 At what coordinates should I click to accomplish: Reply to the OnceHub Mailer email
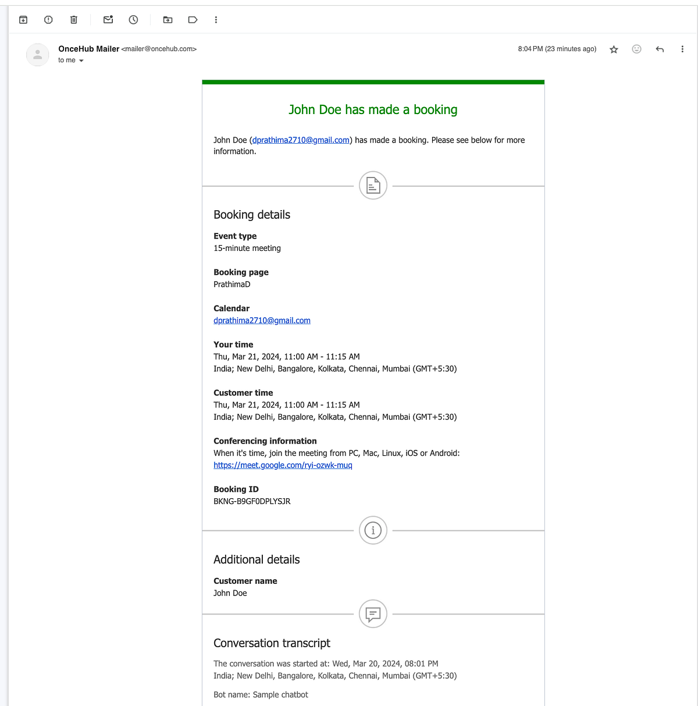point(660,49)
